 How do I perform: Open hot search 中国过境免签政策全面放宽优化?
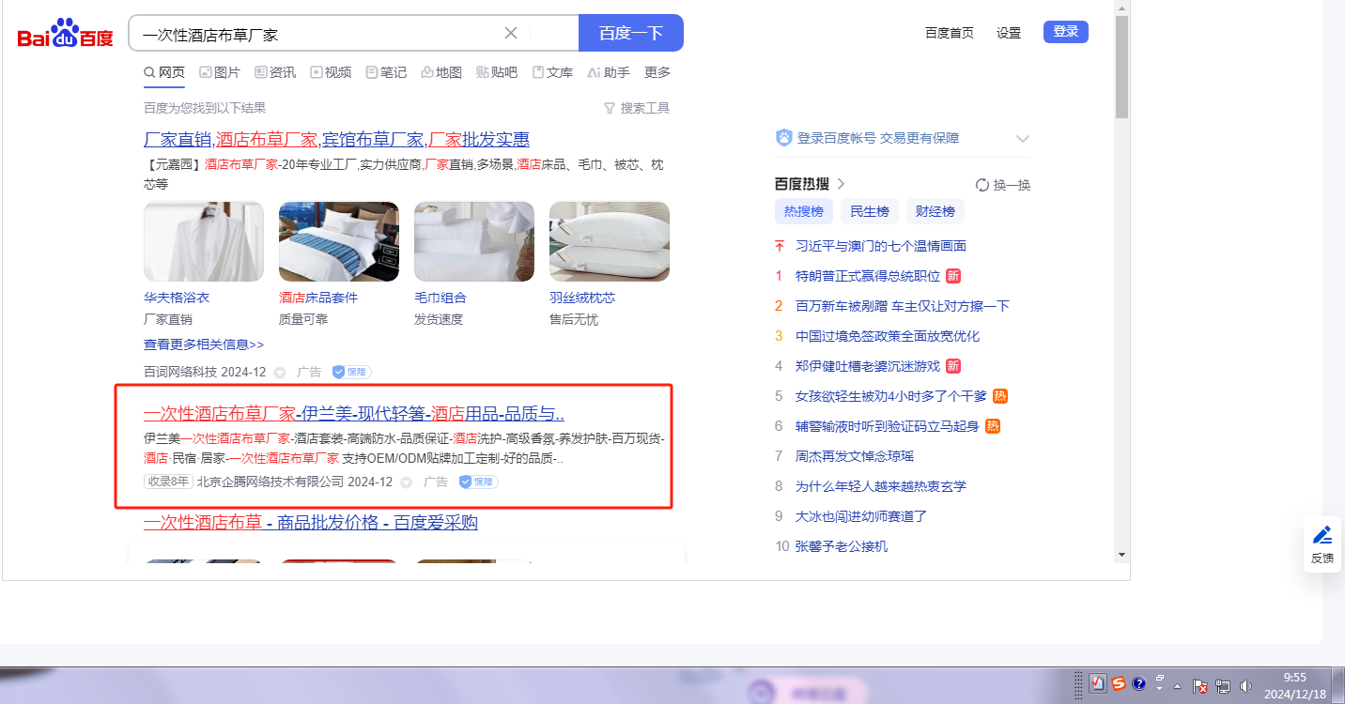click(888, 336)
